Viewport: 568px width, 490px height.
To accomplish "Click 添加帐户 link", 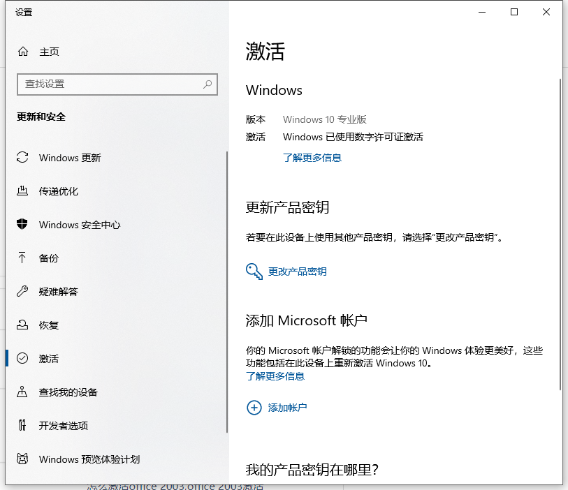I will click(287, 408).
